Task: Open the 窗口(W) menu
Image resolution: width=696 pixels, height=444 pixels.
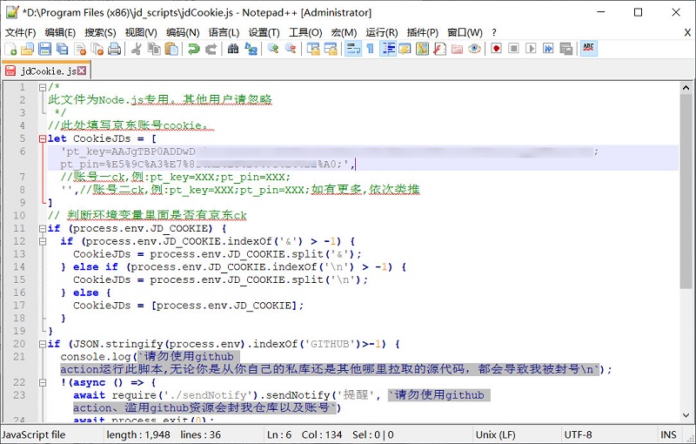Action: 465,32
